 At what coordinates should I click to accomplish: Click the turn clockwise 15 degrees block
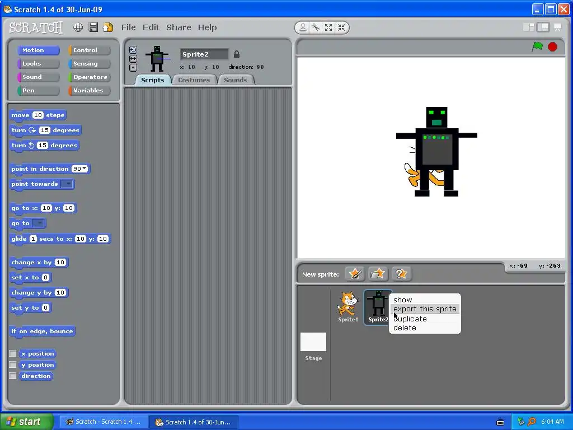(x=45, y=130)
